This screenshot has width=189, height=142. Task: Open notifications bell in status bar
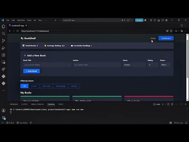186,123
